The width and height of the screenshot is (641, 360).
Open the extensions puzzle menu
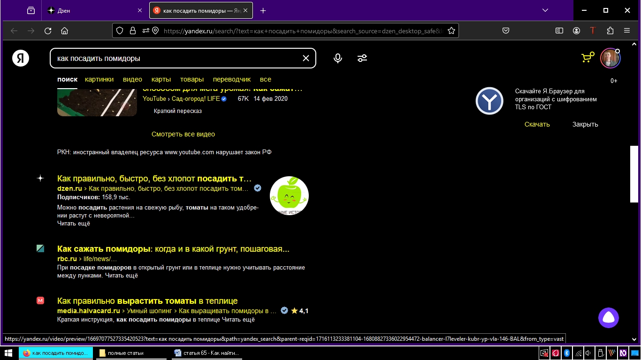pyautogui.click(x=610, y=31)
